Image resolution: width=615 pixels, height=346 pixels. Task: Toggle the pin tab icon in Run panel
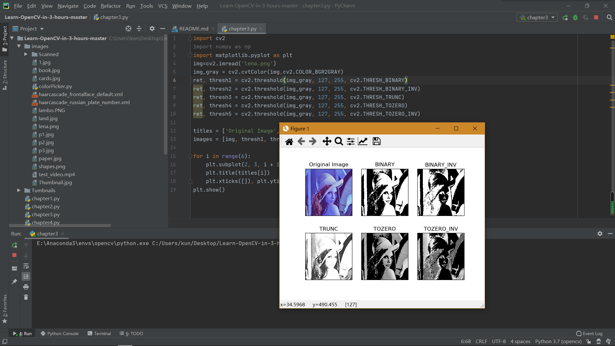click(14, 281)
